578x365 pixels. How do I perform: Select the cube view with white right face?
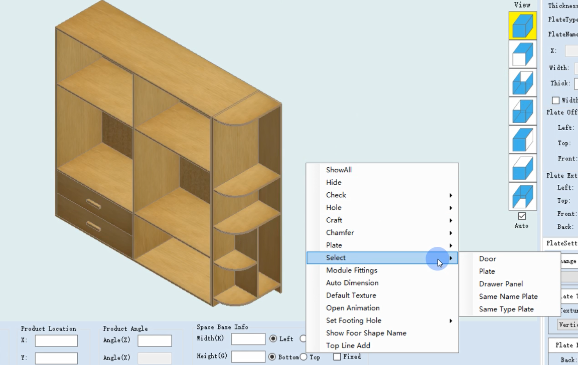point(522,140)
